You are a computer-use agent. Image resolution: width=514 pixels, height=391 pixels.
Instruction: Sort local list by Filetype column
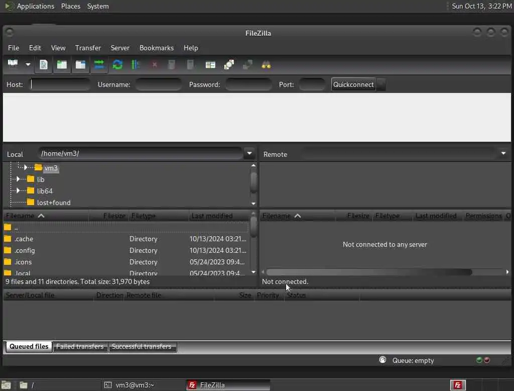click(159, 216)
